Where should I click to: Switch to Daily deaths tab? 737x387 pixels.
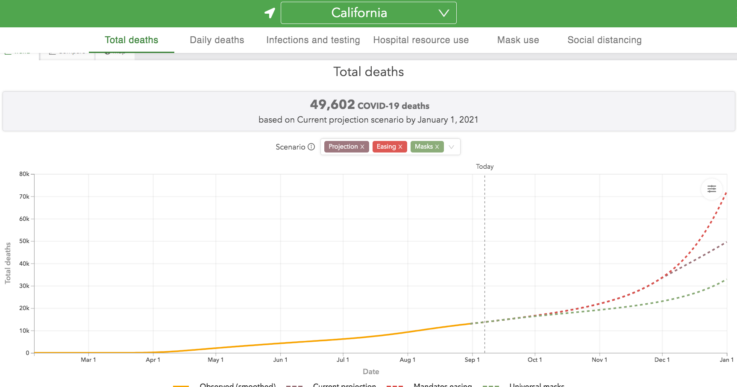click(217, 40)
